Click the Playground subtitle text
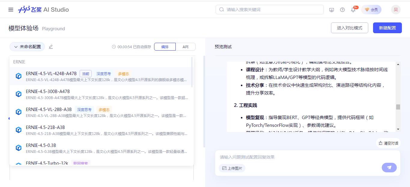The height and width of the screenshot is (187, 410). [53, 29]
